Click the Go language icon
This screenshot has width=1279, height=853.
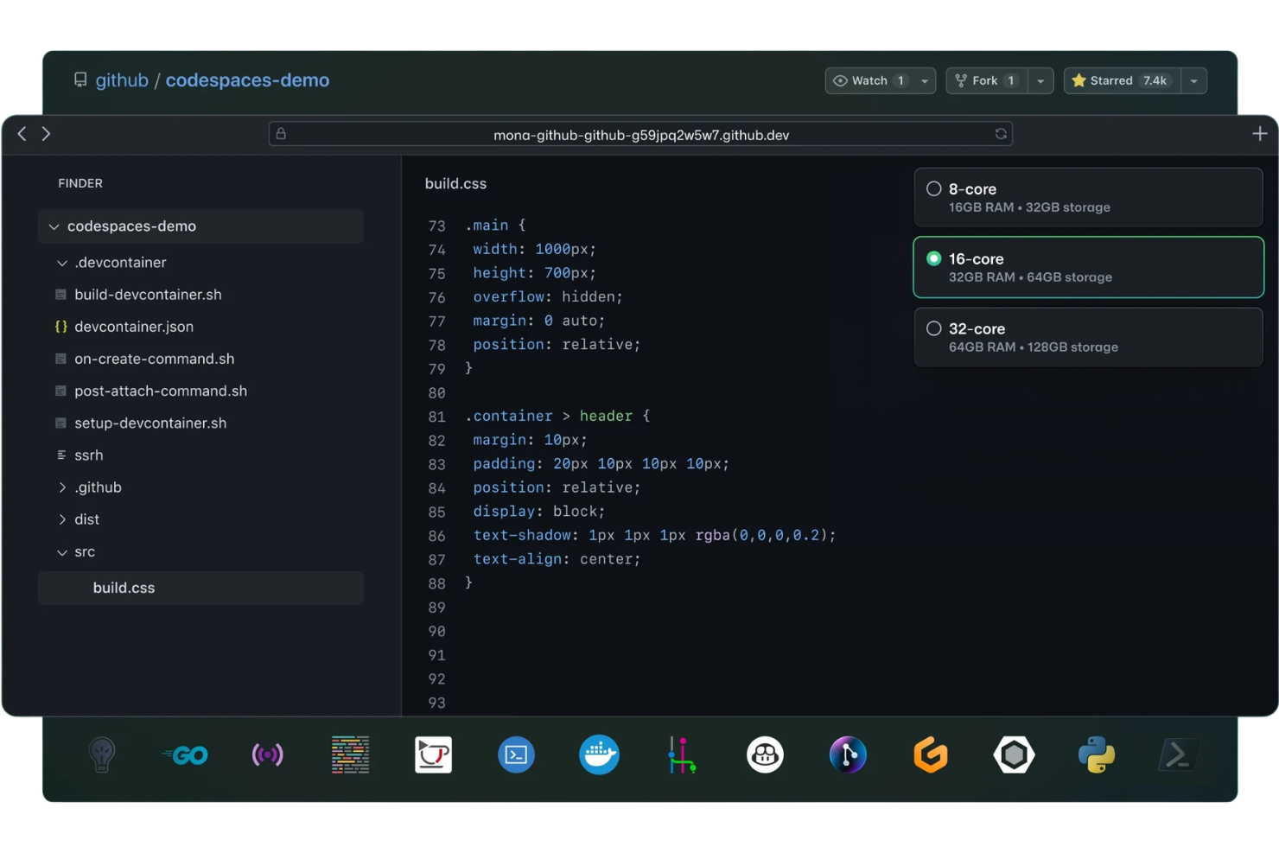184,754
